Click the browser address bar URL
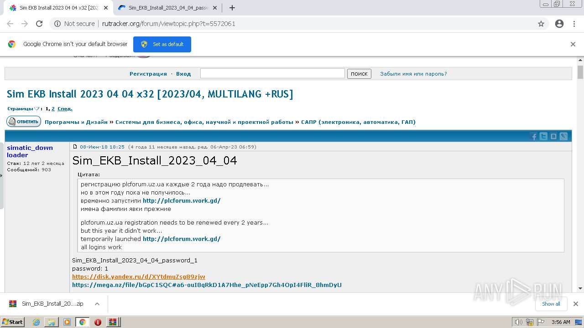584x328 pixels. (169, 24)
